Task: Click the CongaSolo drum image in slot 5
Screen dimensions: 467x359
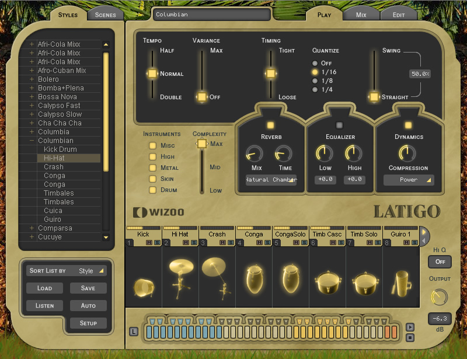Action: (x=291, y=278)
